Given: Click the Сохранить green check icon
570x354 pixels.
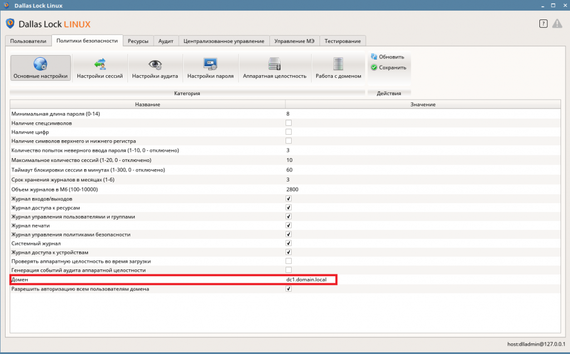Looking at the screenshot, I should [374, 67].
